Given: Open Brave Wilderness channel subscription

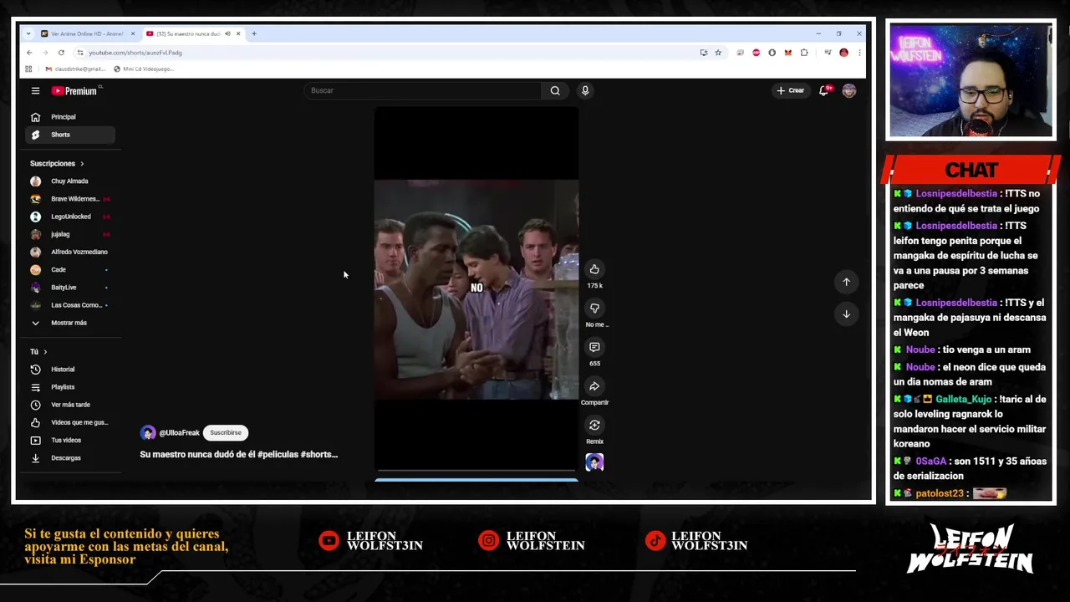Looking at the screenshot, I should [71, 199].
